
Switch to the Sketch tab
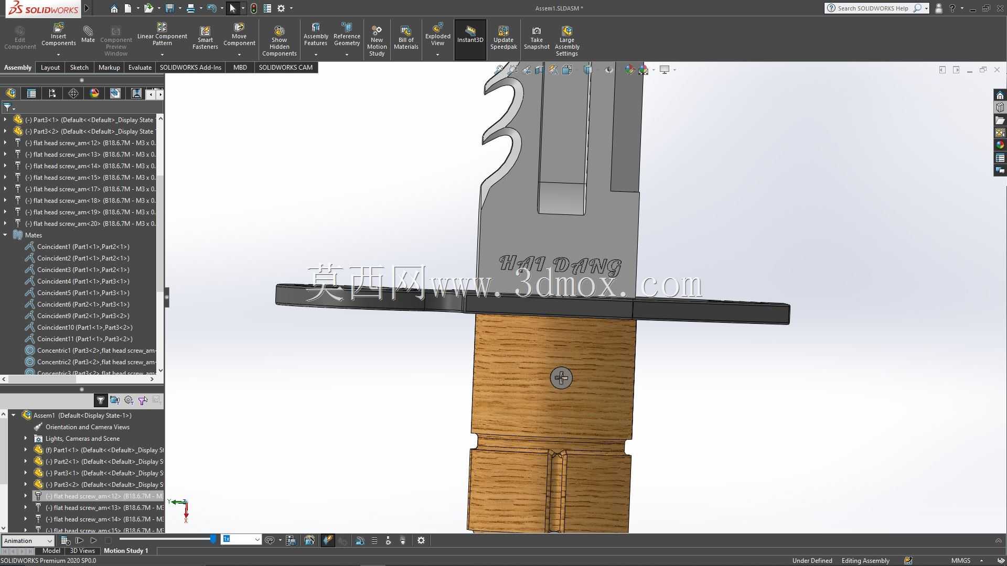79,68
